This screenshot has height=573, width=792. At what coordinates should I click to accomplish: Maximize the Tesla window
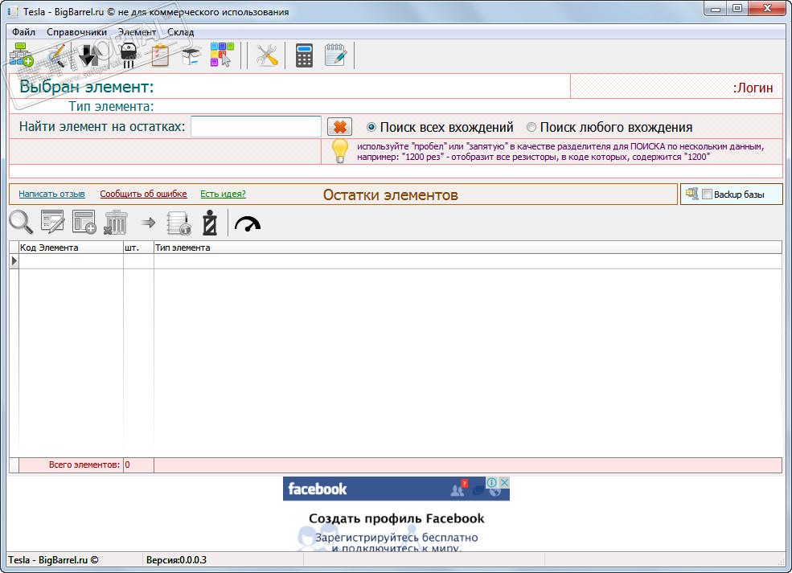click(737, 9)
